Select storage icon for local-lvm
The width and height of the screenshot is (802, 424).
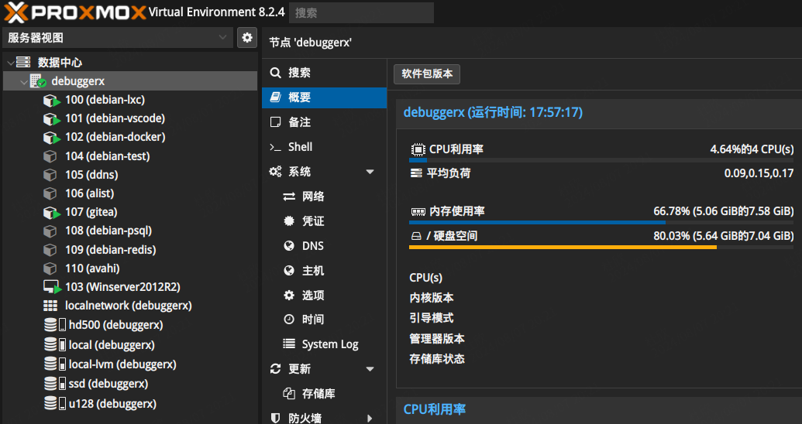(55, 364)
